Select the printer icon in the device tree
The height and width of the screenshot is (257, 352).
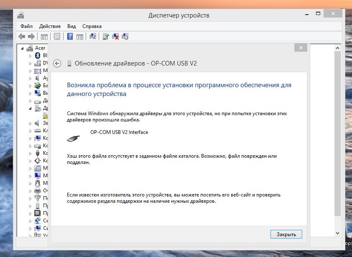pos(38,191)
